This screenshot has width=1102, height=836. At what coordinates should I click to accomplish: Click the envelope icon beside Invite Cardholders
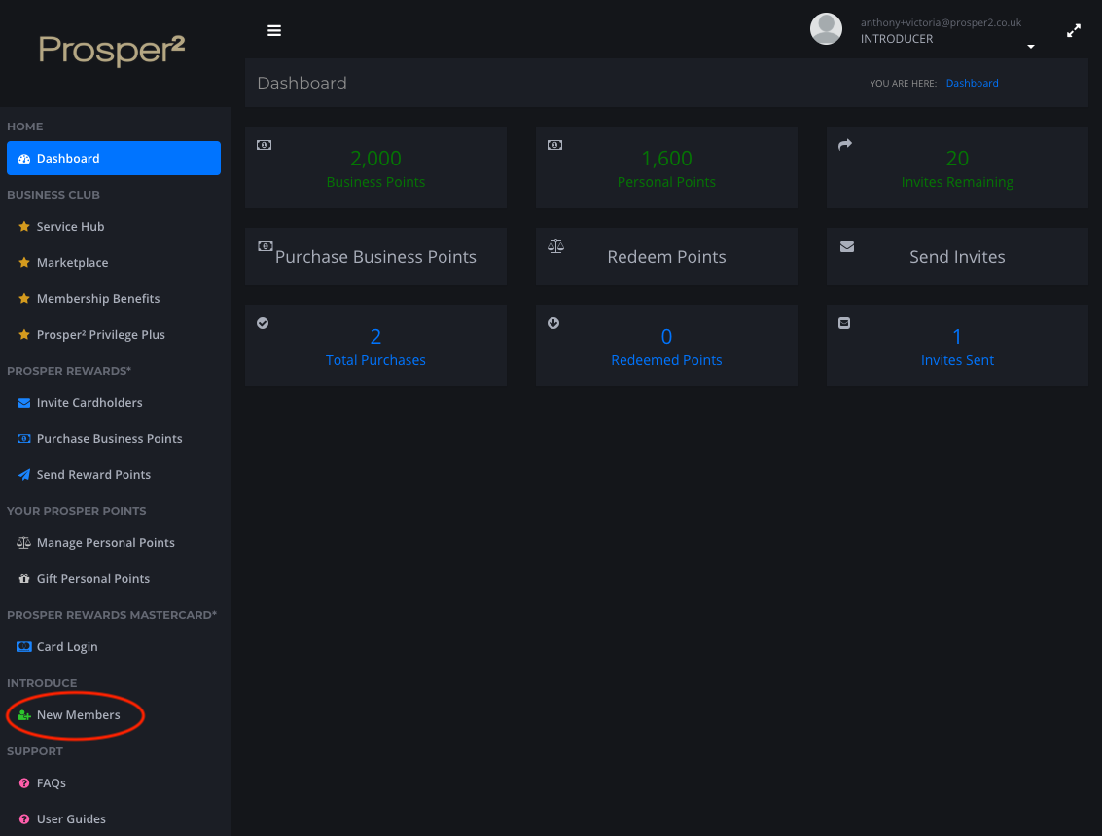point(24,403)
